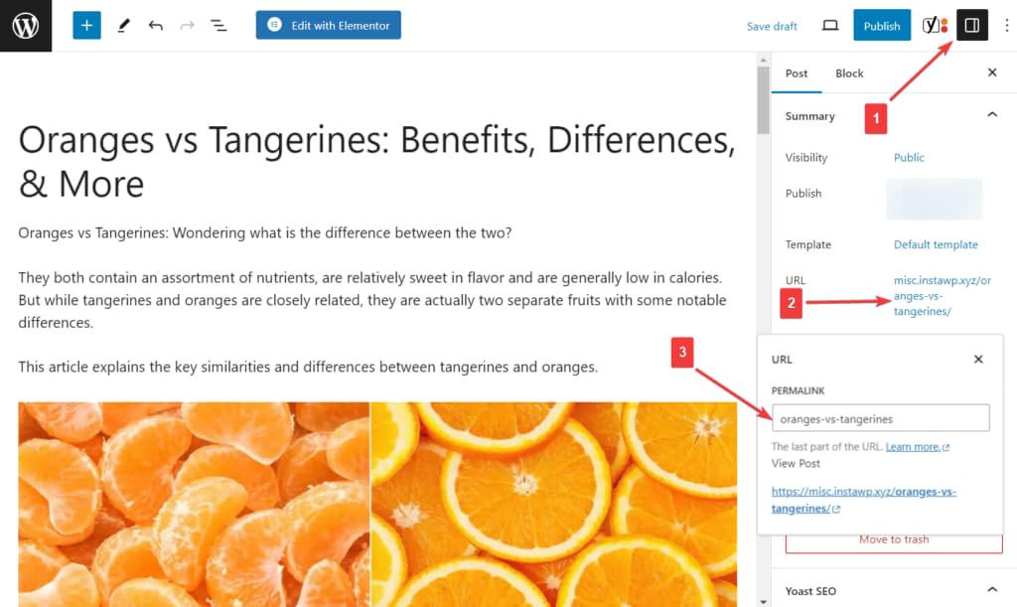The width and height of the screenshot is (1017, 607).
Task: Open the block inserter
Action: coord(86,25)
